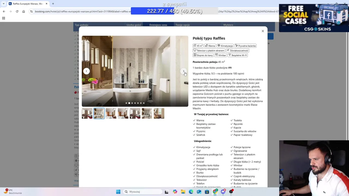
Task: Open the seventh room photo thumbnail
Action: click(159, 114)
